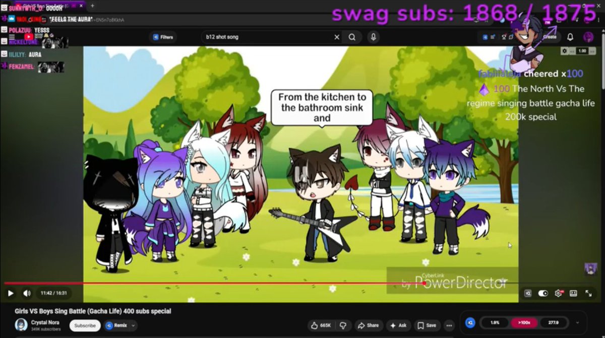605x338 pixels.
Task: Save the video to a playlist
Action: click(x=427, y=325)
